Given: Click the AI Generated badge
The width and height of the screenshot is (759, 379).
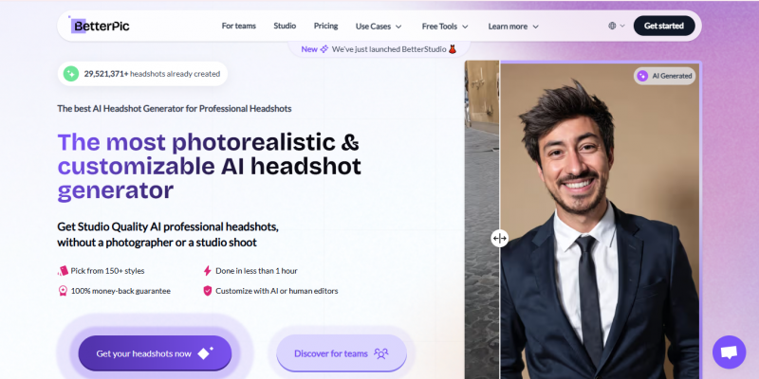Looking at the screenshot, I should point(664,76).
